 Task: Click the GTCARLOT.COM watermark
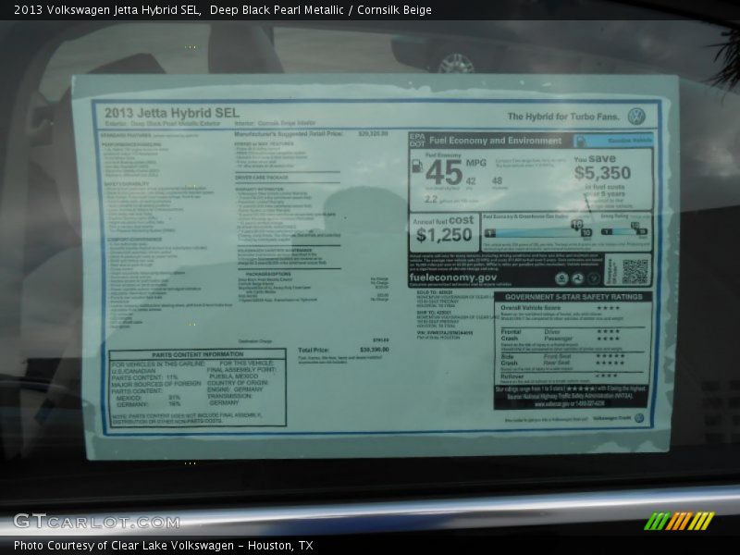coord(96,522)
